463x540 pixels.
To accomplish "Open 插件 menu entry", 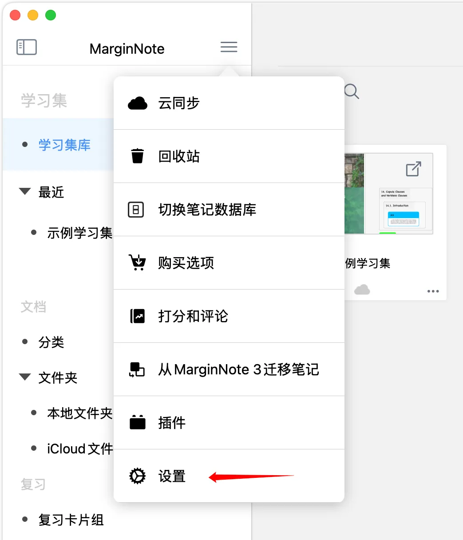I will click(229, 423).
